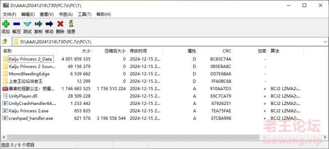
Task: Click the Test (测试) down-arrow icon
Action: (28, 24)
